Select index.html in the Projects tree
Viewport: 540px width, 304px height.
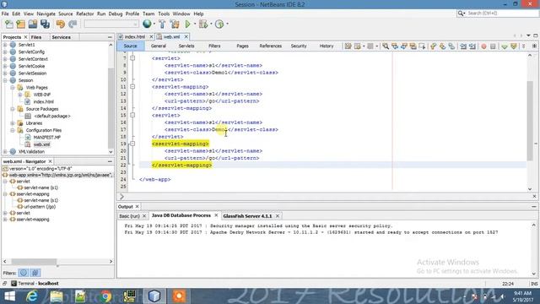pos(43,101)
